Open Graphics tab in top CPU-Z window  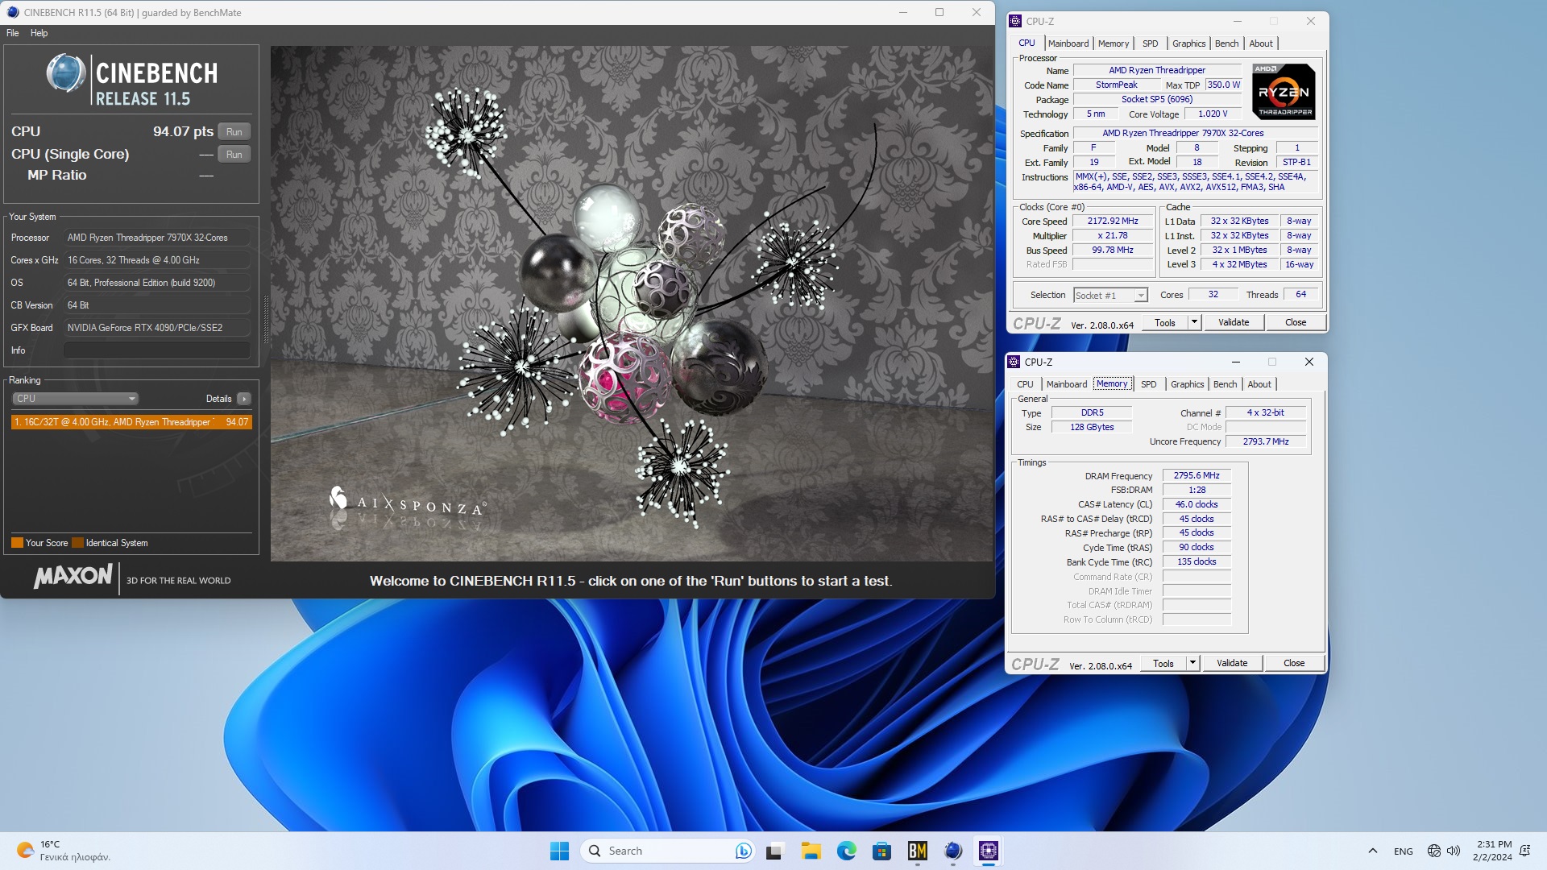click(1189, 43)
